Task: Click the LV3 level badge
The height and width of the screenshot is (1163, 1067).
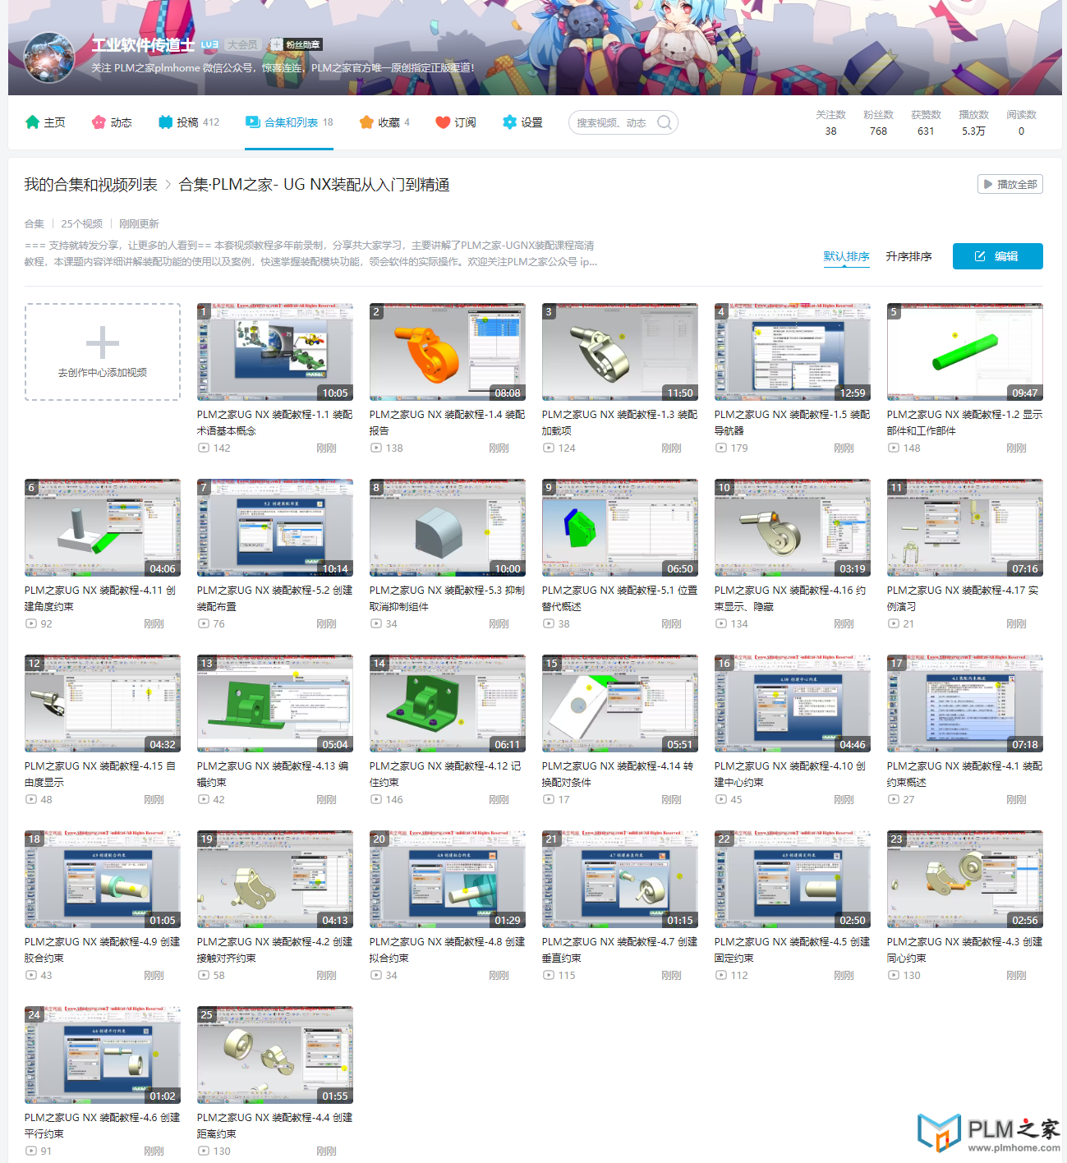Action: click(x=209, y=44)
